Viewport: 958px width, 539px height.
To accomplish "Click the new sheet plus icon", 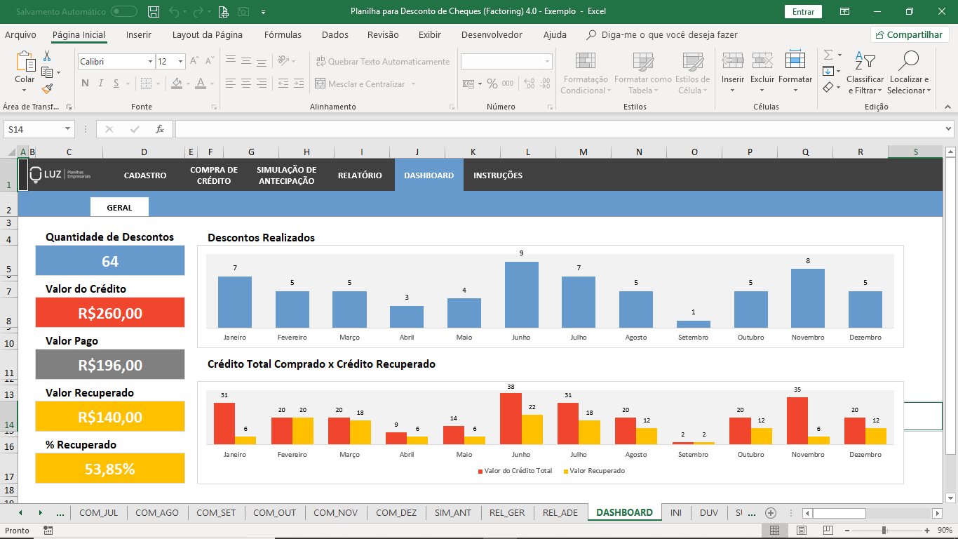I will click(x=771, y=512).
